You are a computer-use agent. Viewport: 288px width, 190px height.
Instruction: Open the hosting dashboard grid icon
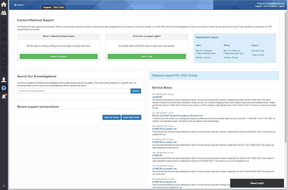pyautogui.click(x=4, y=13)
